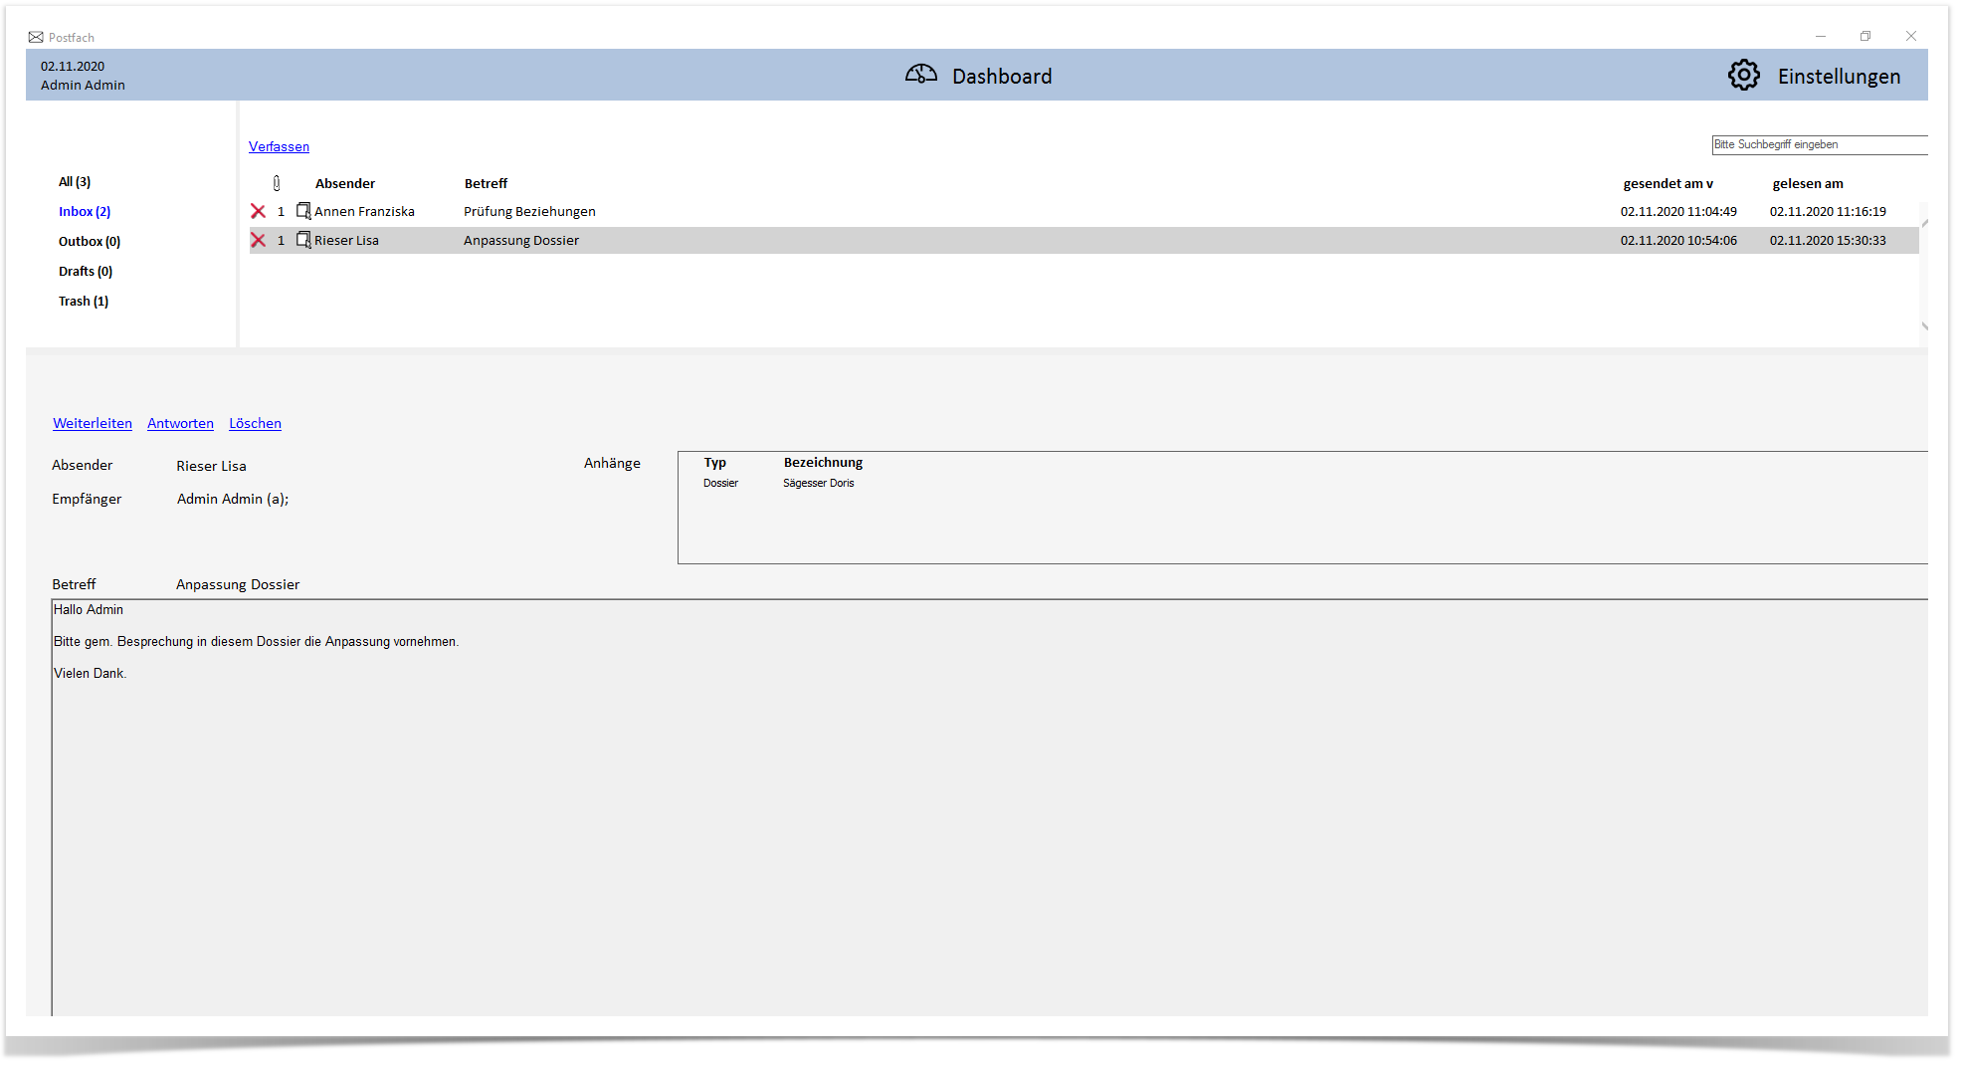Click Antworten to reply
The height and width of the screenshot is (1065, 1962).
click(x=180, y=423)
